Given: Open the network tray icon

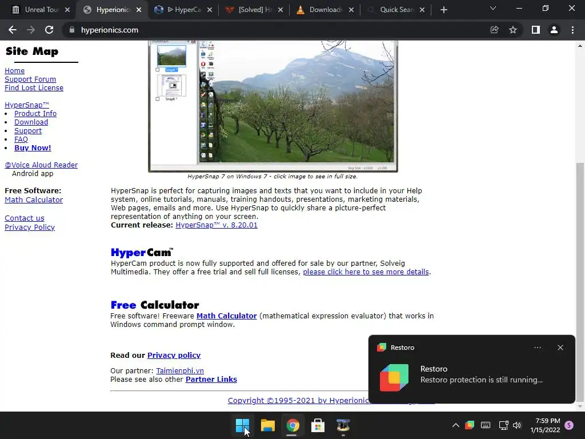Looking at the screenshot, I should 503,425.
